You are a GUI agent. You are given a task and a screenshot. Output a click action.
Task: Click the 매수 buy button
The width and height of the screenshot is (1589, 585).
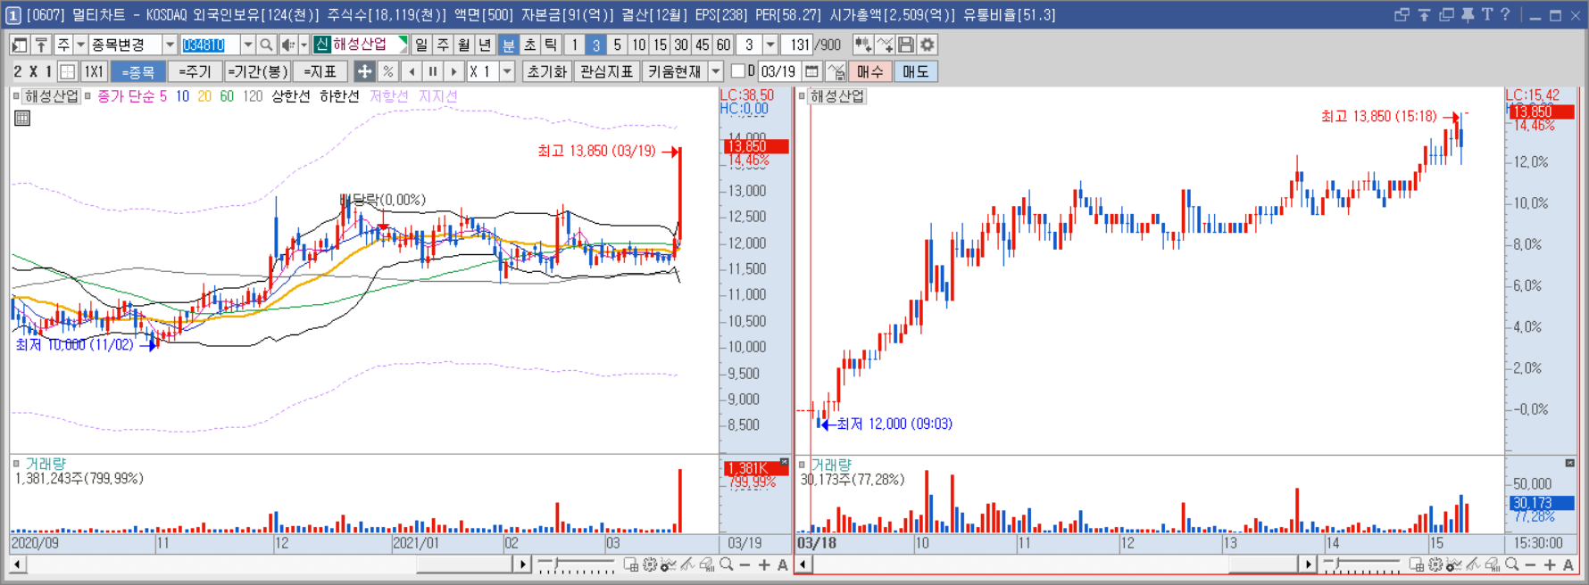(869, 71)
